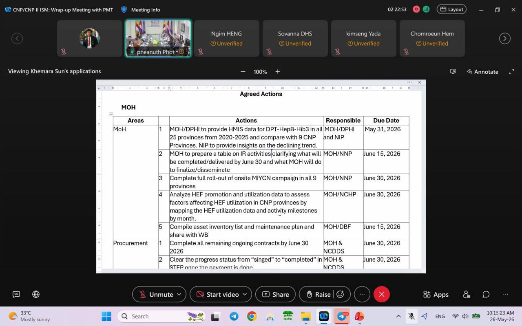Open reactions smiley icon
The image size is (522, 326).
pyautogui.click(x=341, y=294)
